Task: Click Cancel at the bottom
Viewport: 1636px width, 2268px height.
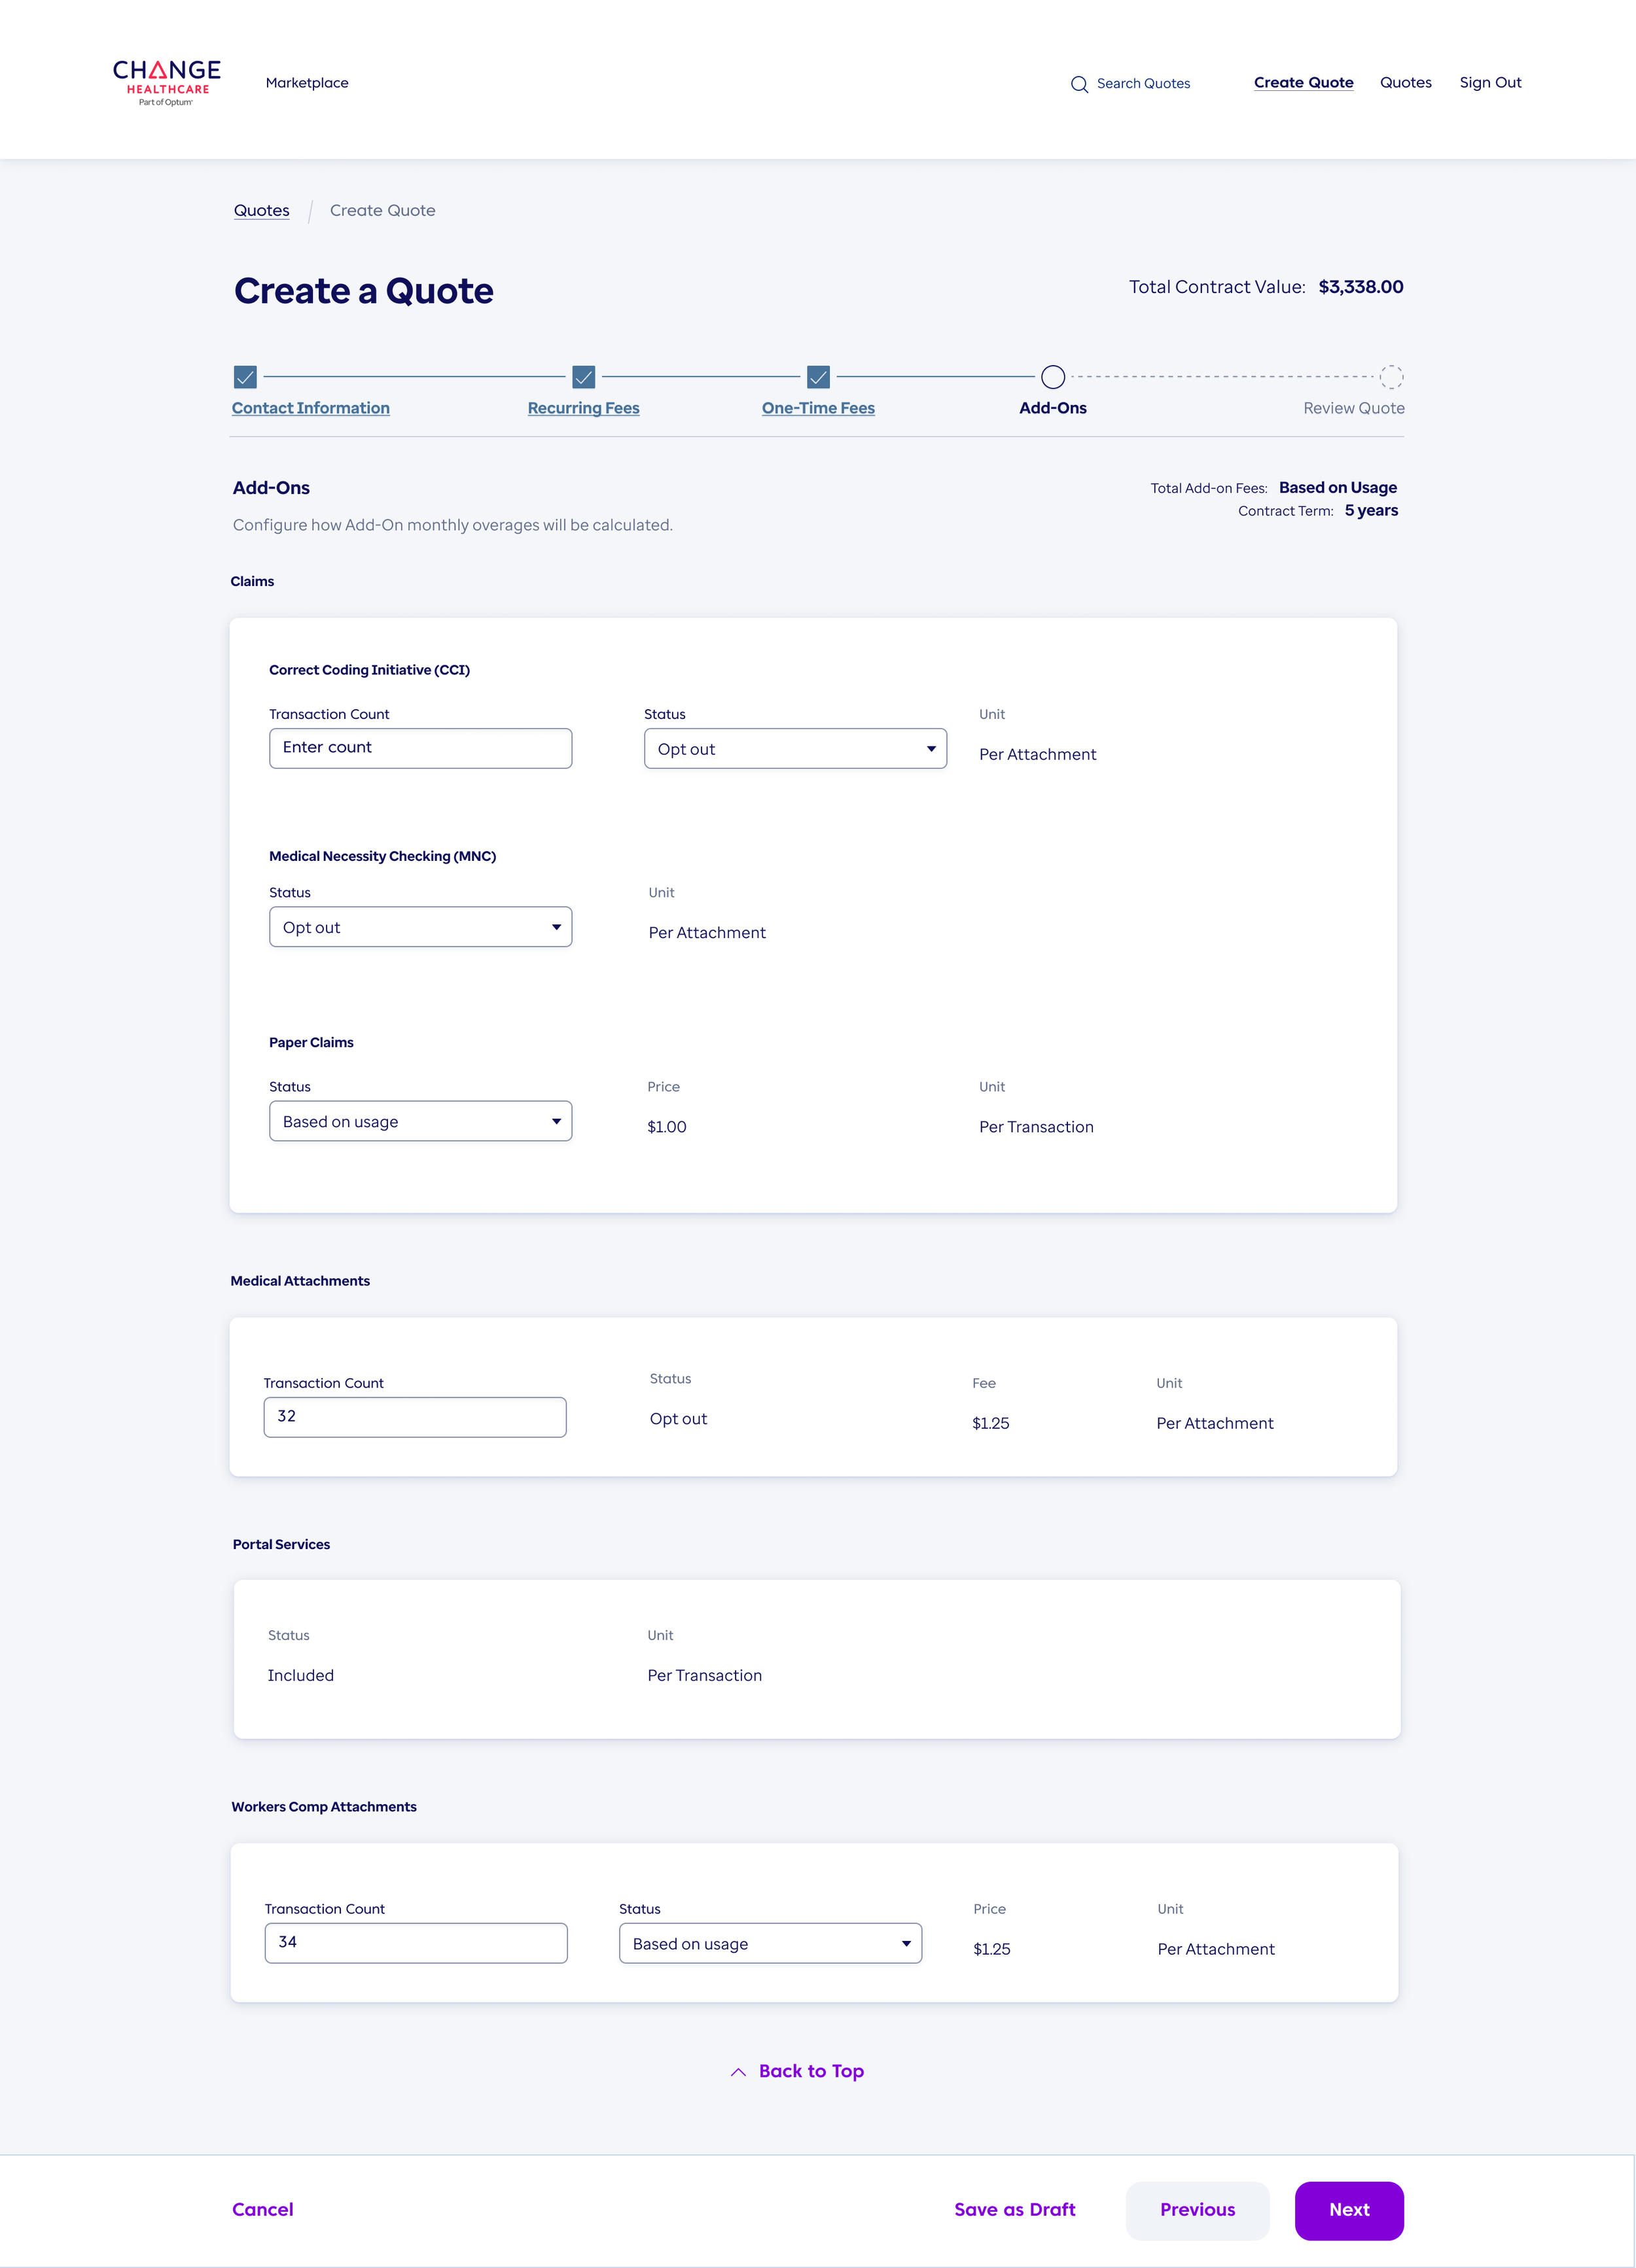Action: pyautogui.click(x=262, y=2210)
